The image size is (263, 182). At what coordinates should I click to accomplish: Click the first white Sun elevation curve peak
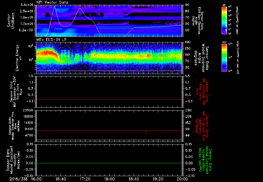point(54,6)
